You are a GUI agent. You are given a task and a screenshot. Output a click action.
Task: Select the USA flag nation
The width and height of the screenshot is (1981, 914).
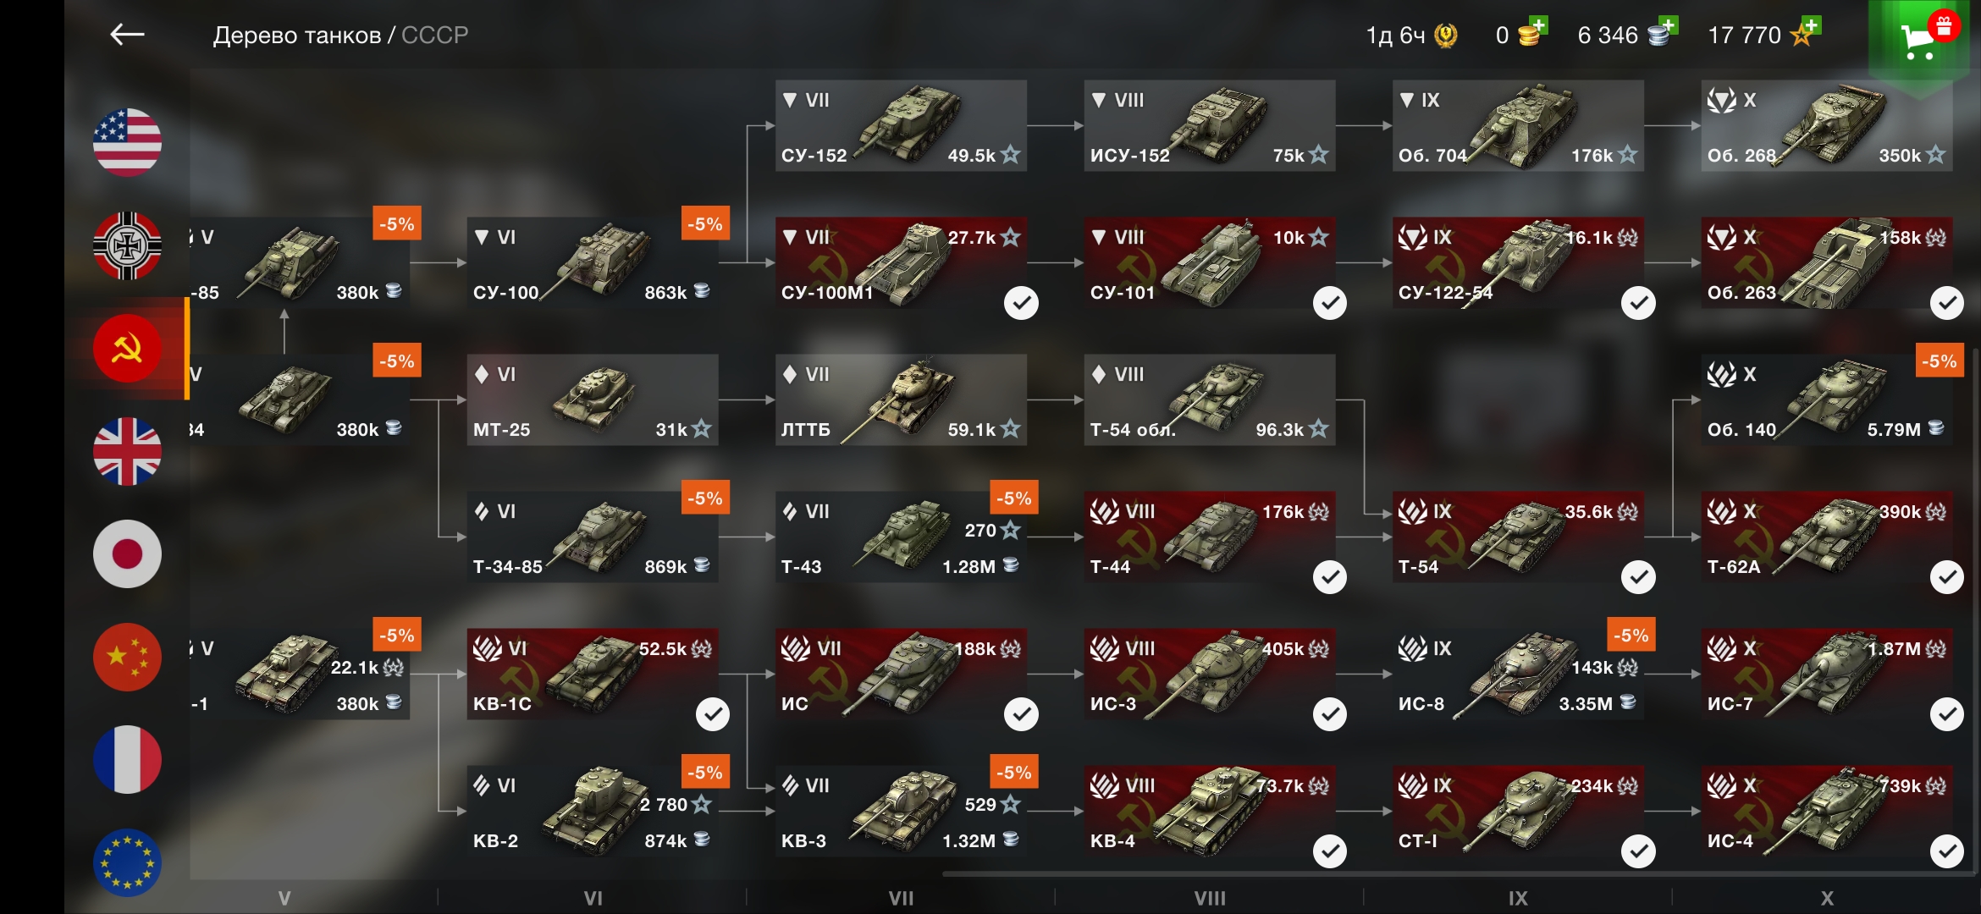click(127, 142)
